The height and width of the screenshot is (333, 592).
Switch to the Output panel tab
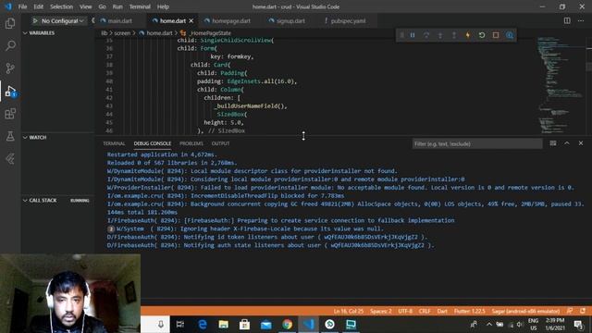click(220, 143)
